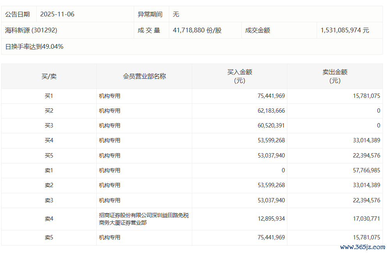The height and width of the screenshot is (253, 388).
Task: Click the 招商证券股份有限公司深圳益田路 branch name
Action: (144, 219)
